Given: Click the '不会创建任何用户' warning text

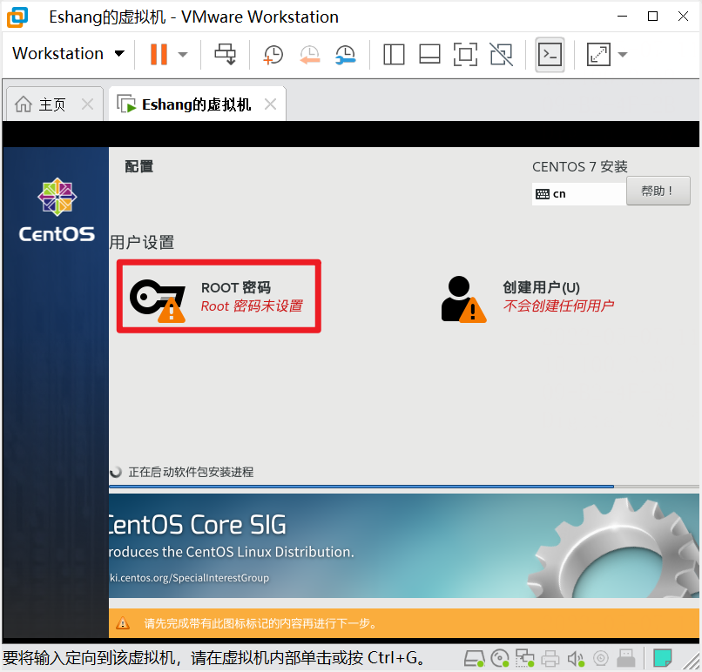Looking at the screenshot, I should pyautogui.click(x=558, y=306).
